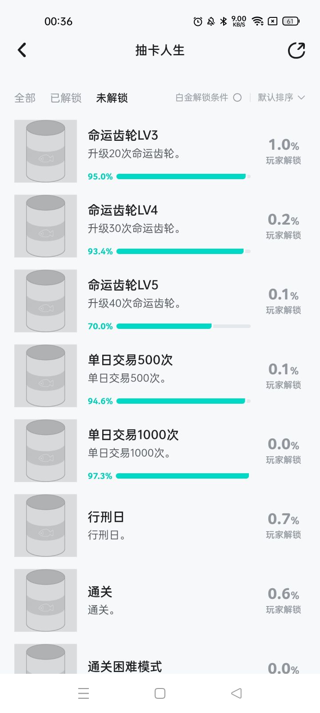Open the 单日交易1000次 achievement title
The width and height of the screenshot is (320, 713).
[133, 435]
